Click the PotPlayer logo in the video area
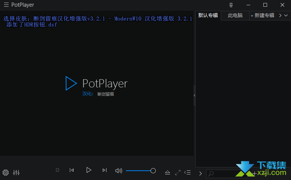The image size is (291, 180). coord(96,83)
